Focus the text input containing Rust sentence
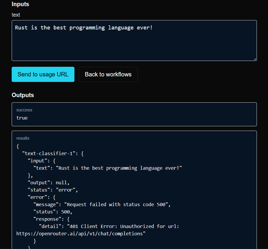268x249 pixels. (x=134, y=41)
